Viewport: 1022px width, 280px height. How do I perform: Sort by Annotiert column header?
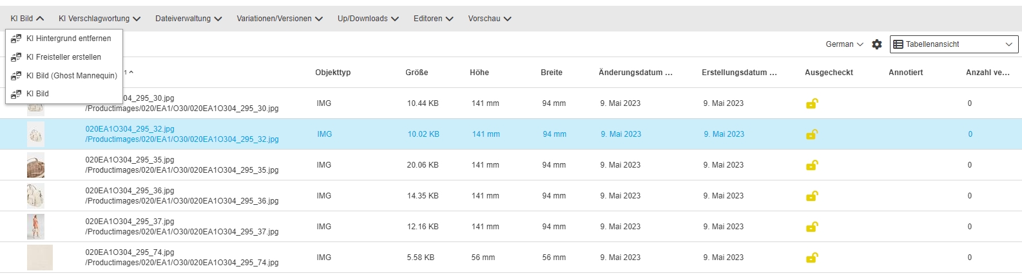coord(906,73)
